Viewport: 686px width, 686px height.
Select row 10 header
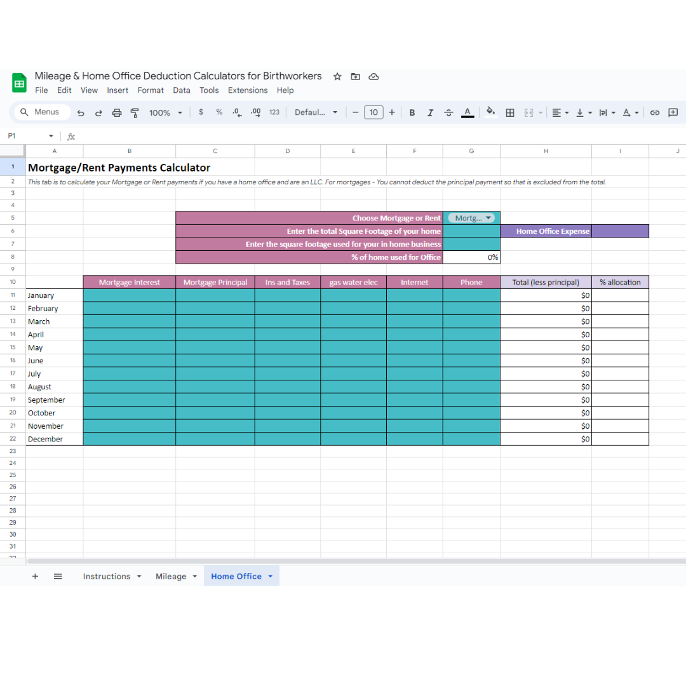click(x=13, y=282)
